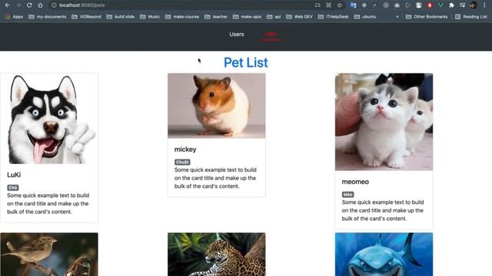Click the localhost:8080/pets address bar
This screenshot has width=492, height=276.
182,5
